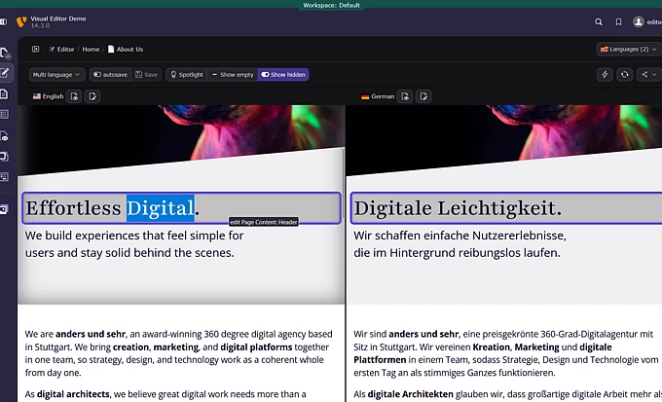Click the editor user avatar

[x=639, y=21]
